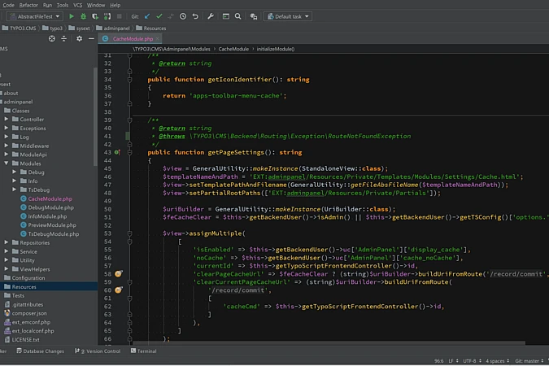Click the gutter change marker at line 58
The image size is (549, 366).
point(118,274)
